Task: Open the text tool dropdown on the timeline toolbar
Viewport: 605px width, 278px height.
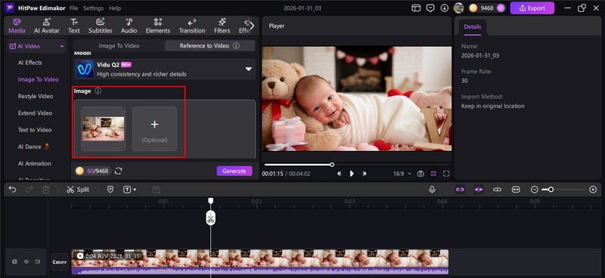Action: point(129,190)
